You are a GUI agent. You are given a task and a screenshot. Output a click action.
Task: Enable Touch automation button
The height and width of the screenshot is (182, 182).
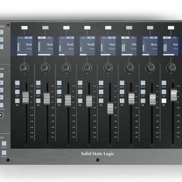click(4, 152)
